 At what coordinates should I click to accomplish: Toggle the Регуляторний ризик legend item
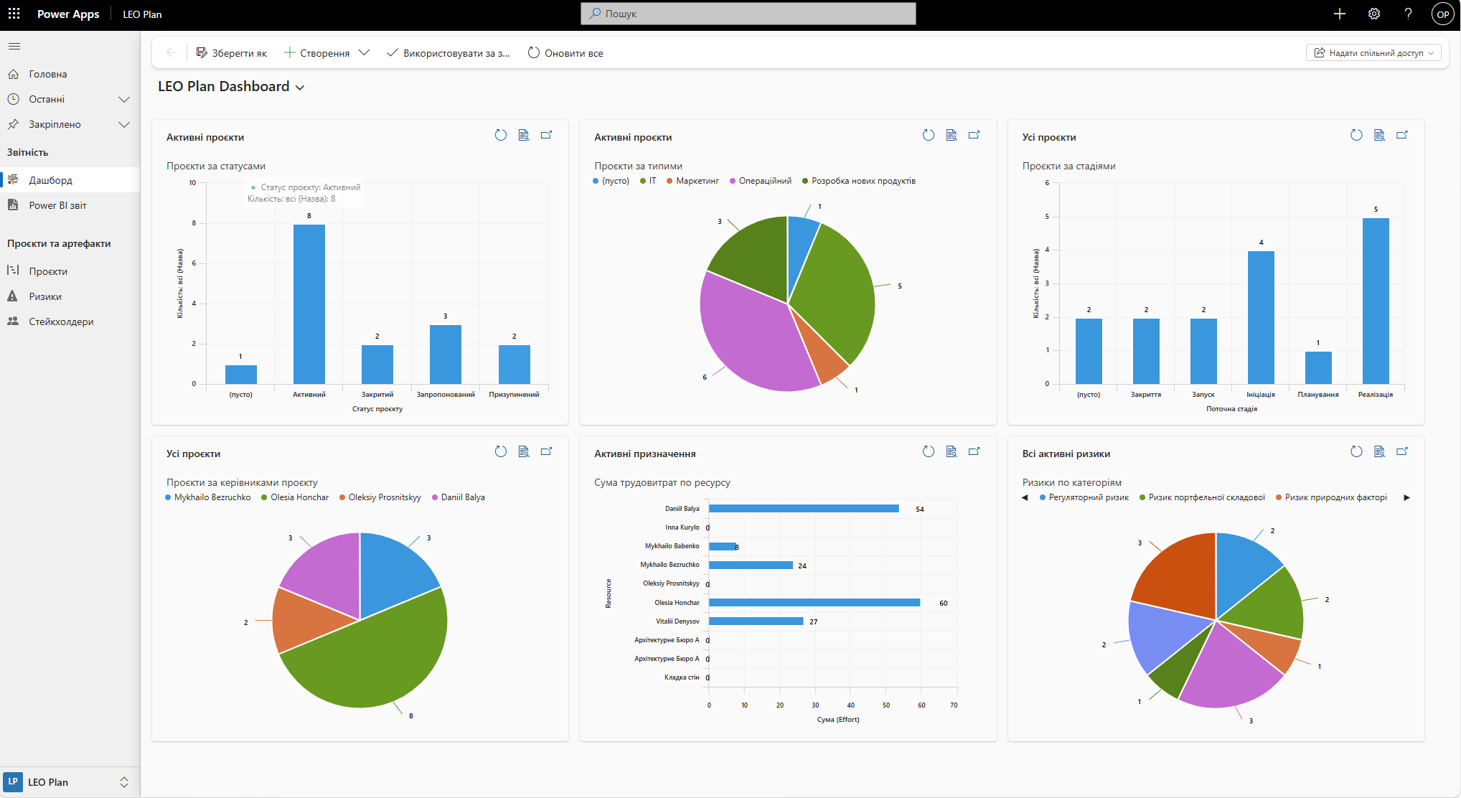1084,497
